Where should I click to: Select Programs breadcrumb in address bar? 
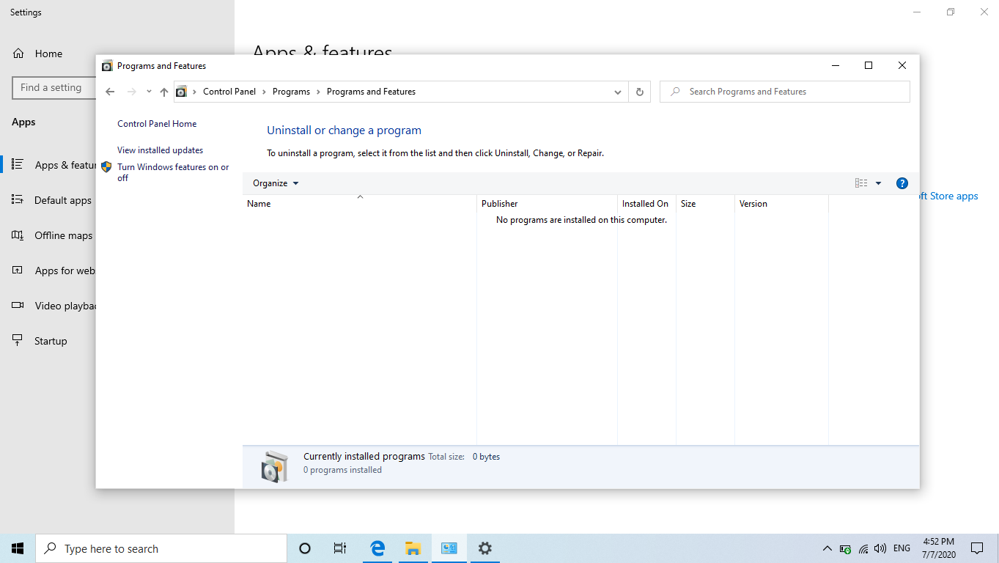(291, 92)
